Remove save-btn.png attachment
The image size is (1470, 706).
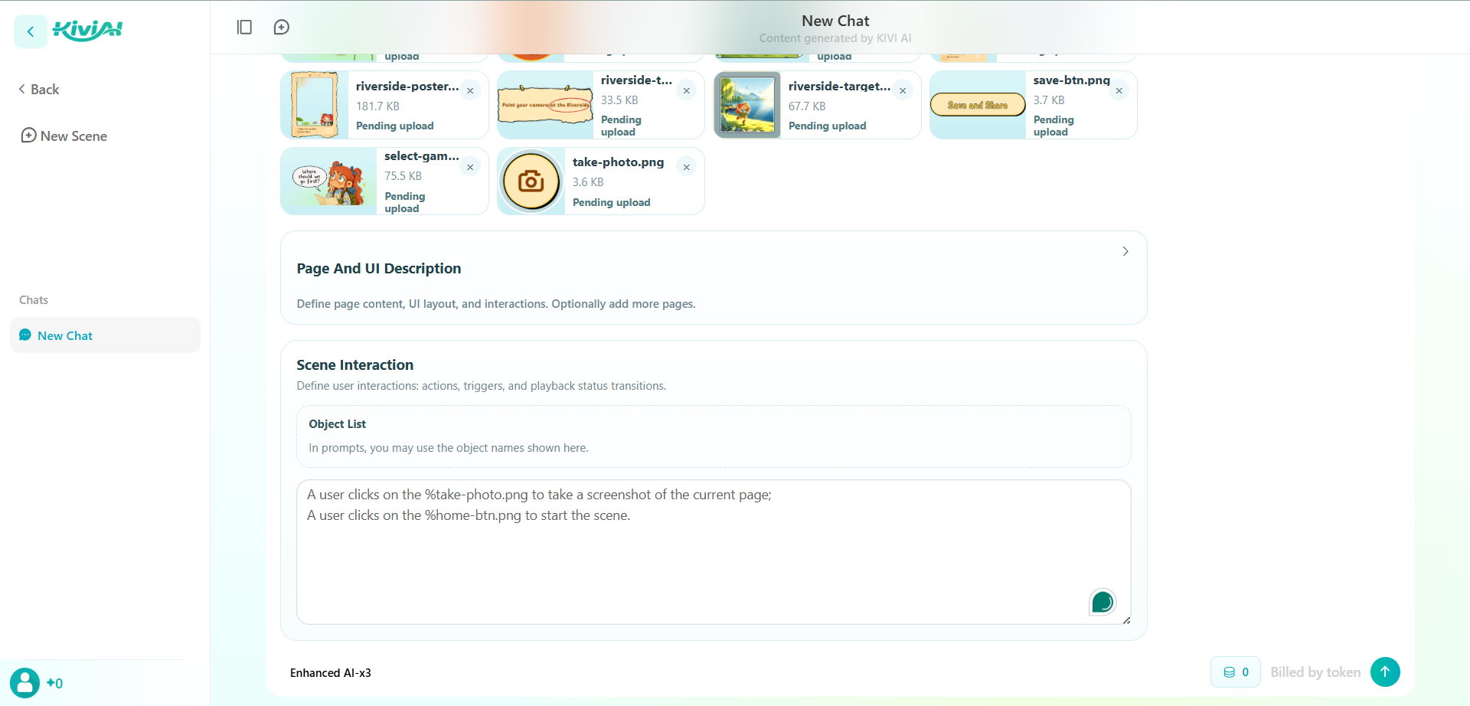pyautogui.click(x=1119, y=91)
